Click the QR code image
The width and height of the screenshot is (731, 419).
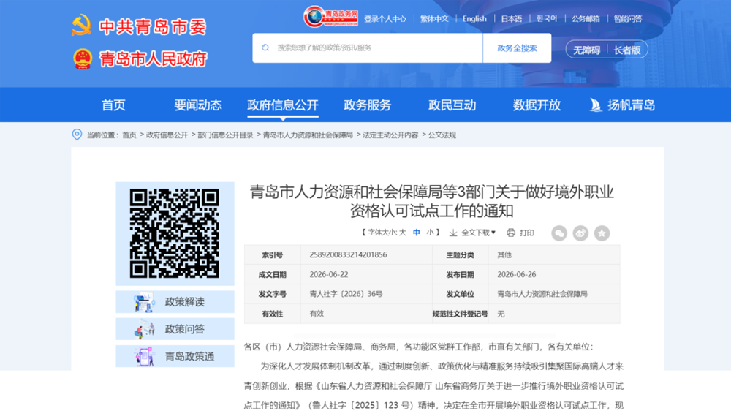click(175, 233)
